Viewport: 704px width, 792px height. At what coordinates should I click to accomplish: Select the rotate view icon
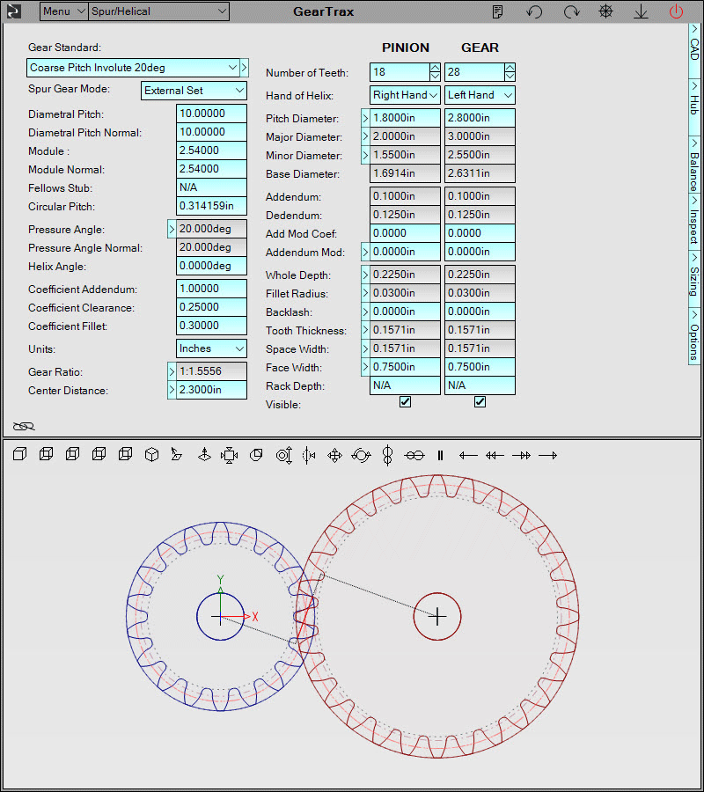361,455
